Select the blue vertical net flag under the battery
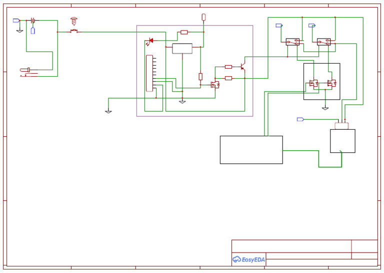This screenshot has height=273, width=384. click(x=33, y=31)
